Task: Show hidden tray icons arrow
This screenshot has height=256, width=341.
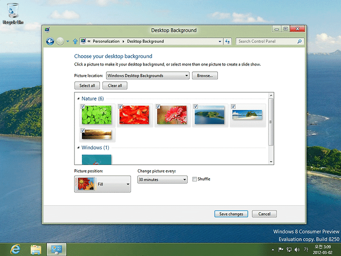Action: coord(273,249)
